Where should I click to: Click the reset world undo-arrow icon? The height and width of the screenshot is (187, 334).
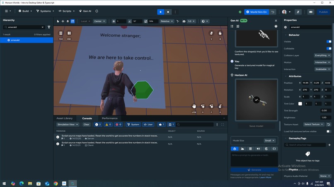tap(273, 12)
